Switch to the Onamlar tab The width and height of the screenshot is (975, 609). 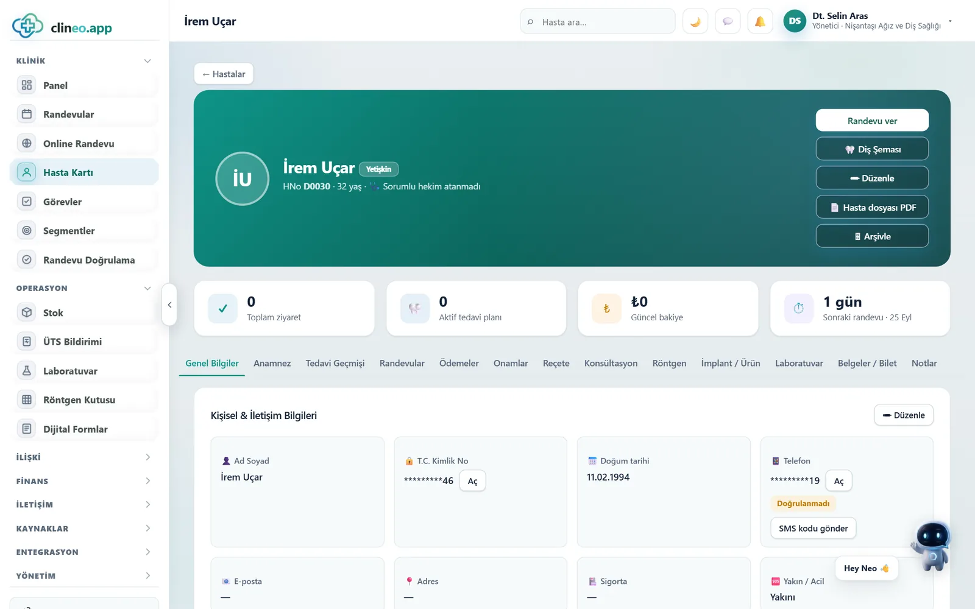[x=511, y=363]
